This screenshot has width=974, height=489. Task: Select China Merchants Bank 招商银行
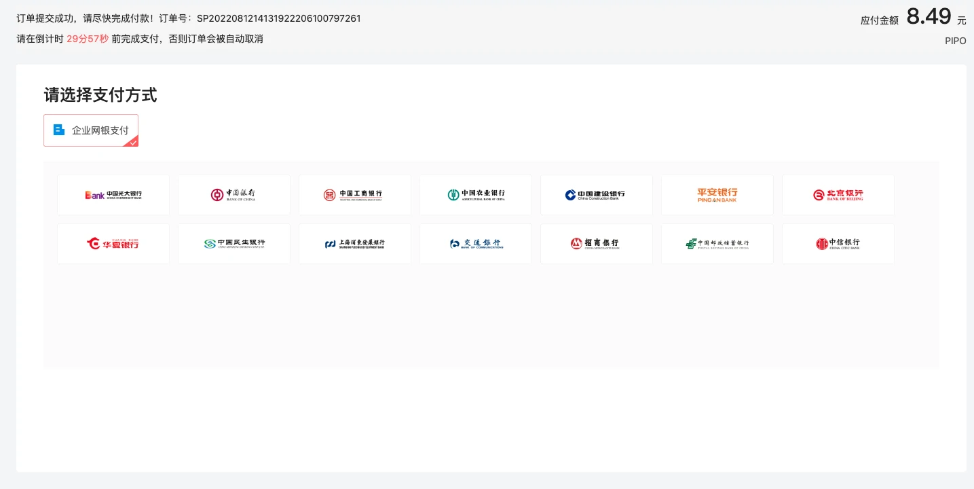click(x=596, y=244)
